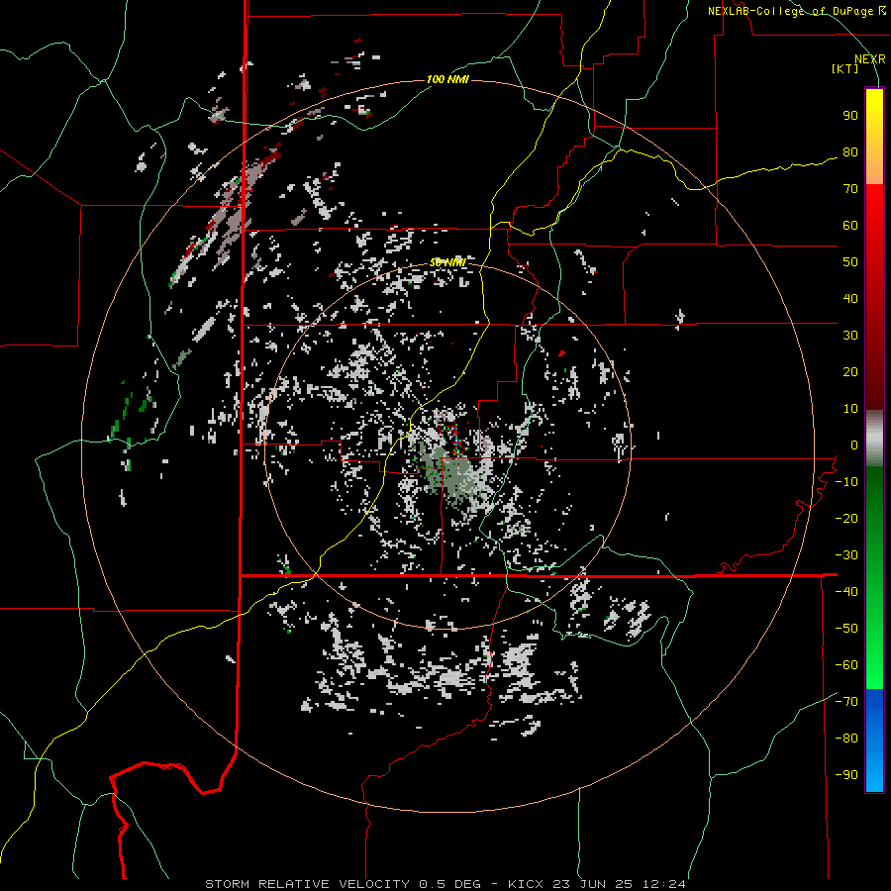Click the 20 value on the velocity scale
The height and width of the screenshot is (891, 891).
tap(850, 372)
